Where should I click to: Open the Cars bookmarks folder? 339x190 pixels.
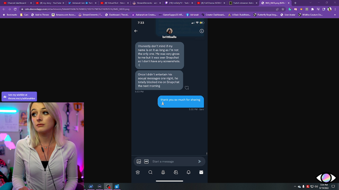click(x=24, y=15)
